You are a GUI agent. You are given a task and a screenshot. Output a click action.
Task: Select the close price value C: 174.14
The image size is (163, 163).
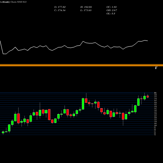[60, 10]
